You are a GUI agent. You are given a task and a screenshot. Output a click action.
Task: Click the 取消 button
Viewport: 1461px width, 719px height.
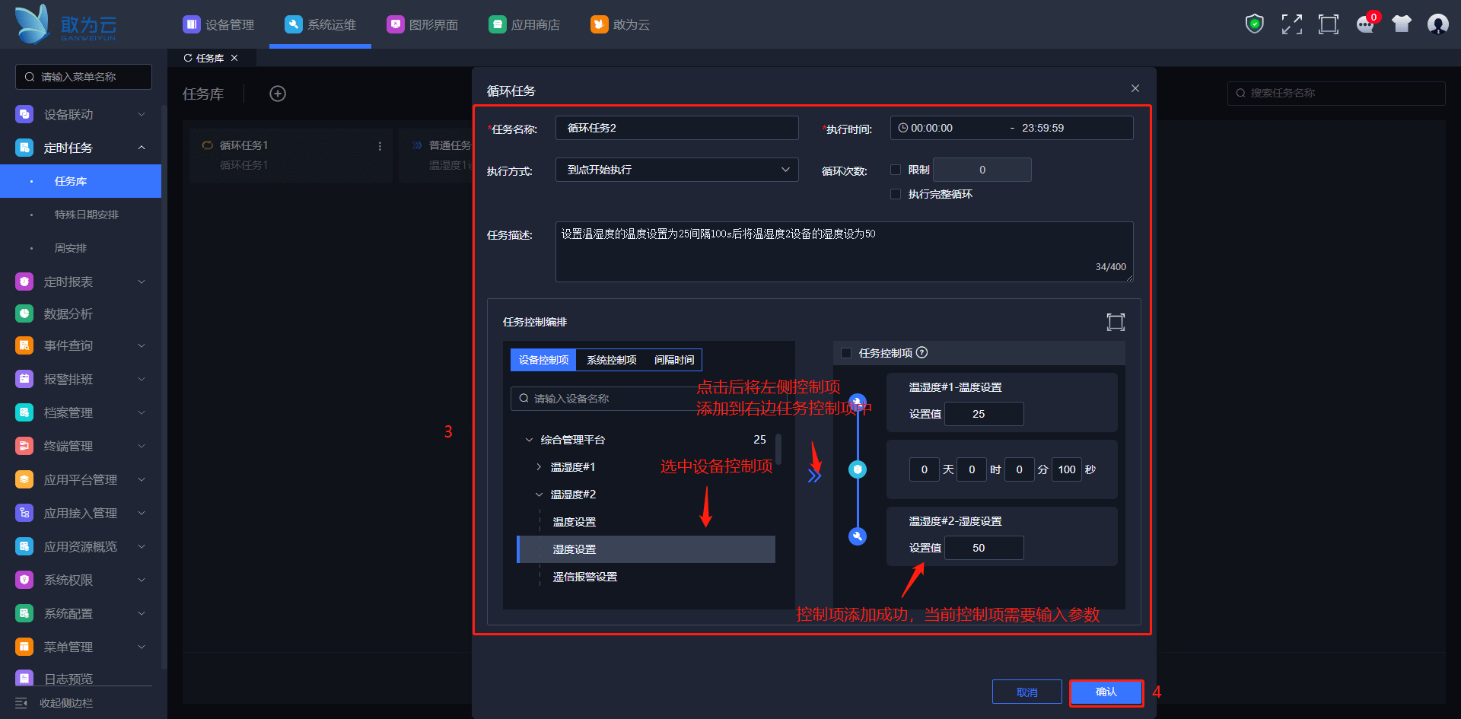(1027, 692)
